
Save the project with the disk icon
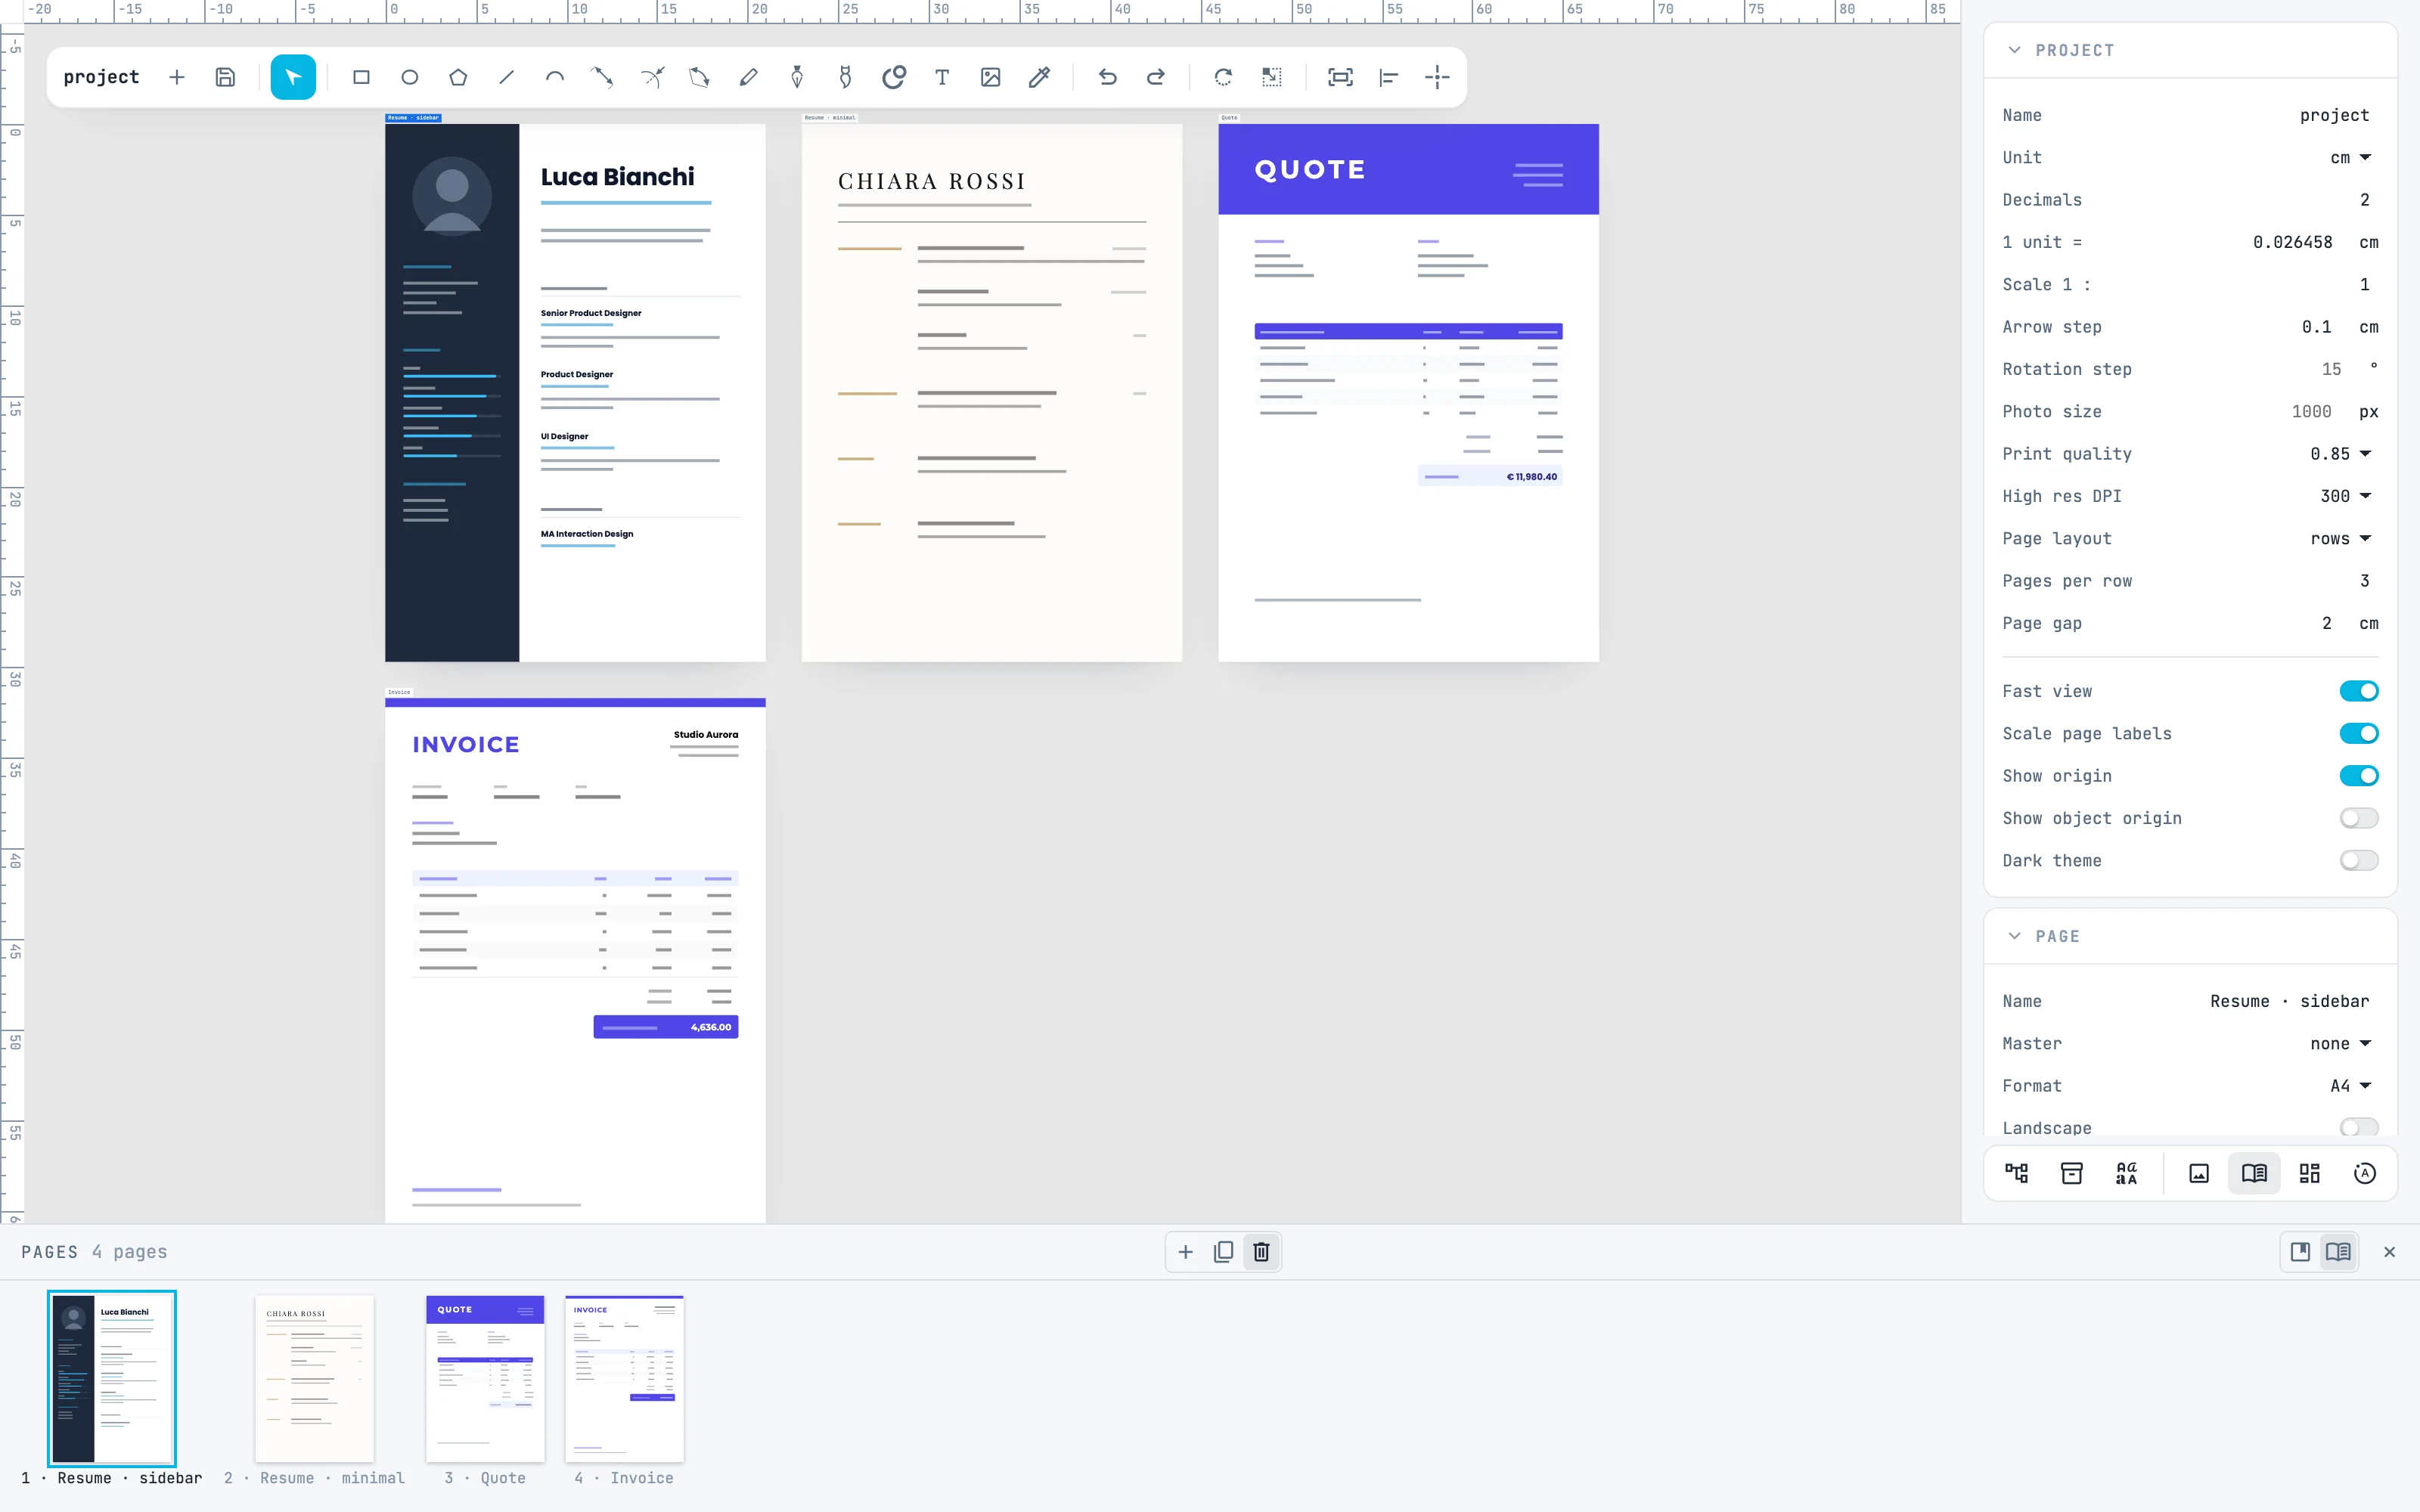coord(225,77)
